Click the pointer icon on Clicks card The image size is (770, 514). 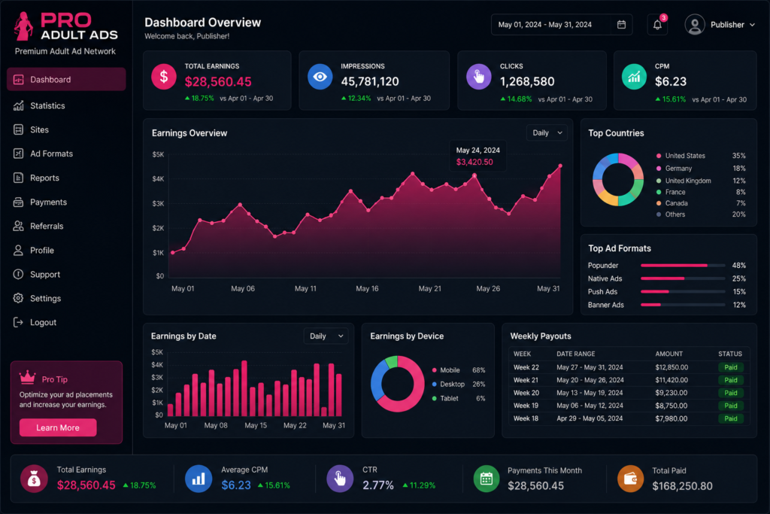click(479, 77)
